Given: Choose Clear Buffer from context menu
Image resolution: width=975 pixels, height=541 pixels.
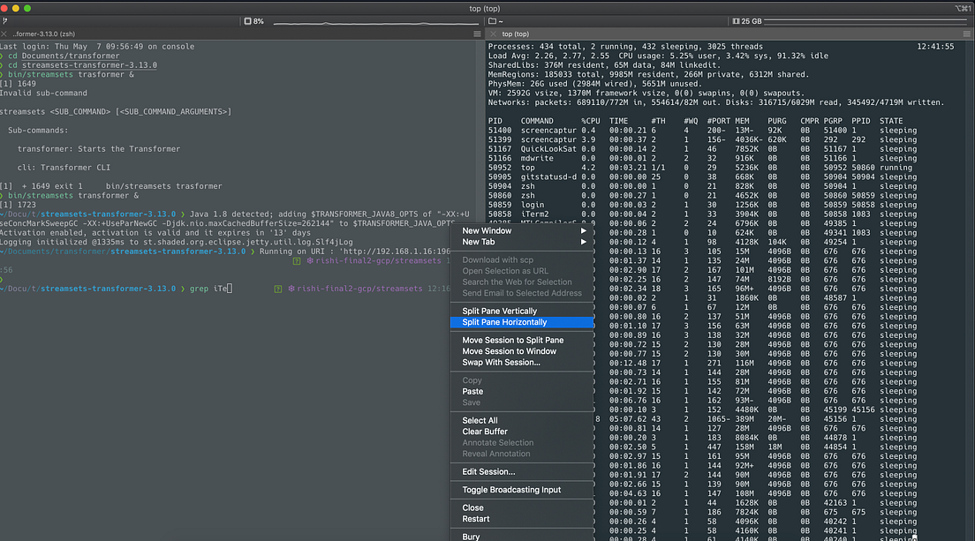Looking at the screenshot, I should (485, 432).
